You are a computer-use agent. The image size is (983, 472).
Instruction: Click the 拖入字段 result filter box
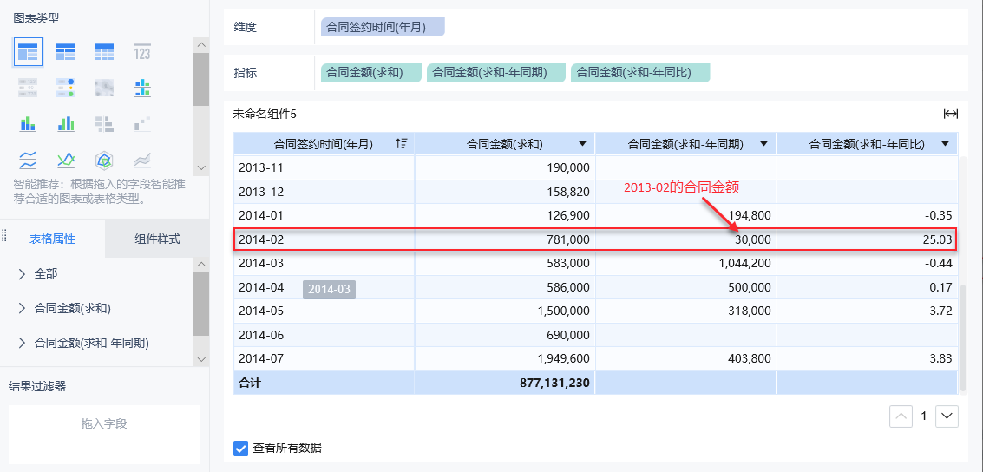click(104, 424)
